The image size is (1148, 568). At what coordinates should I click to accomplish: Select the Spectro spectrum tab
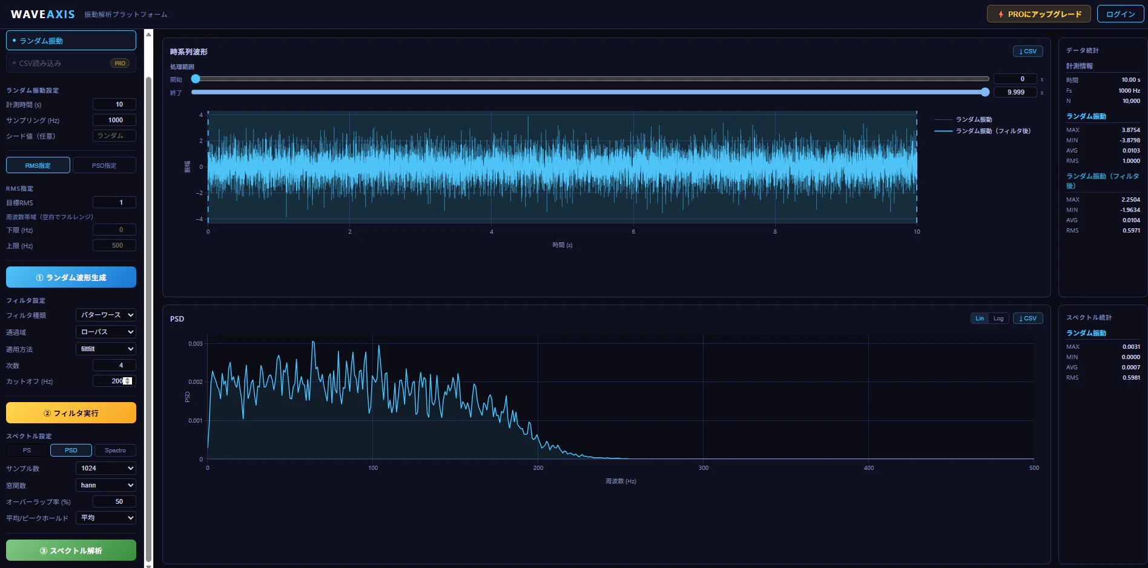point(115,451)
